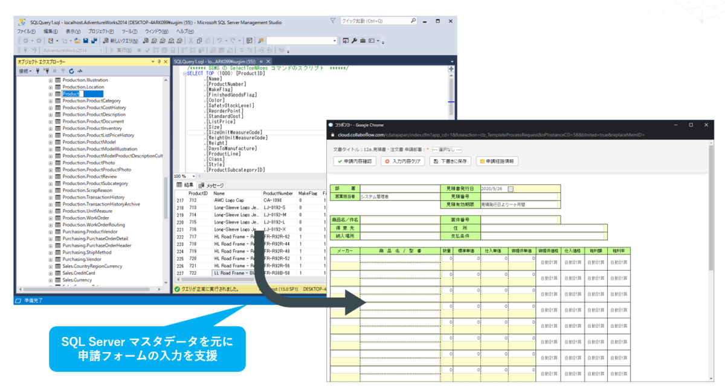Select the Purchasing.ShipMethod table

point(88,253)
